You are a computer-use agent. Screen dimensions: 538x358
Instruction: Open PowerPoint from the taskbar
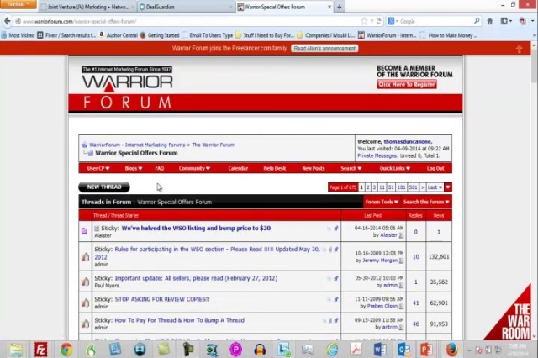click(426, 350)
